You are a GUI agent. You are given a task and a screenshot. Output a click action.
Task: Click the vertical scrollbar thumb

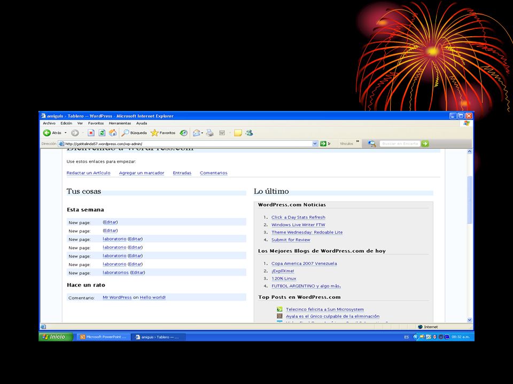(x=470, y=200)
